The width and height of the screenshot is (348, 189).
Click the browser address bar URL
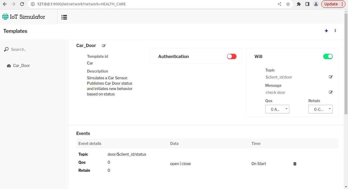pos(81,4)
